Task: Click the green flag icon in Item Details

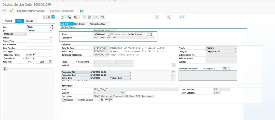Action: point(106,100)
